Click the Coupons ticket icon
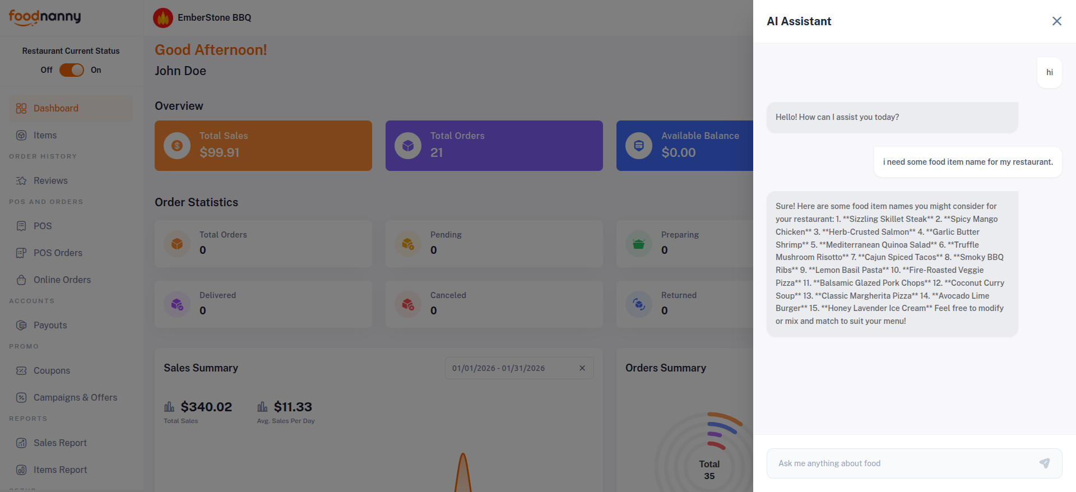Viewport: 1076px width, 492px height. pyautogui.click(x=21, y=370)
